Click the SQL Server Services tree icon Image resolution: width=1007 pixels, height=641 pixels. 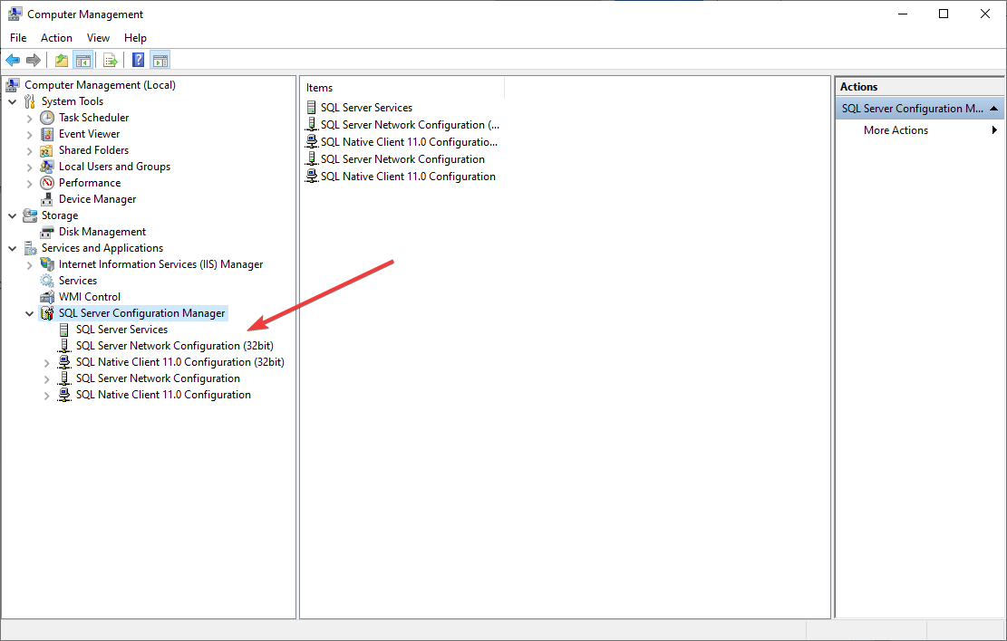(x=63, y=330)
